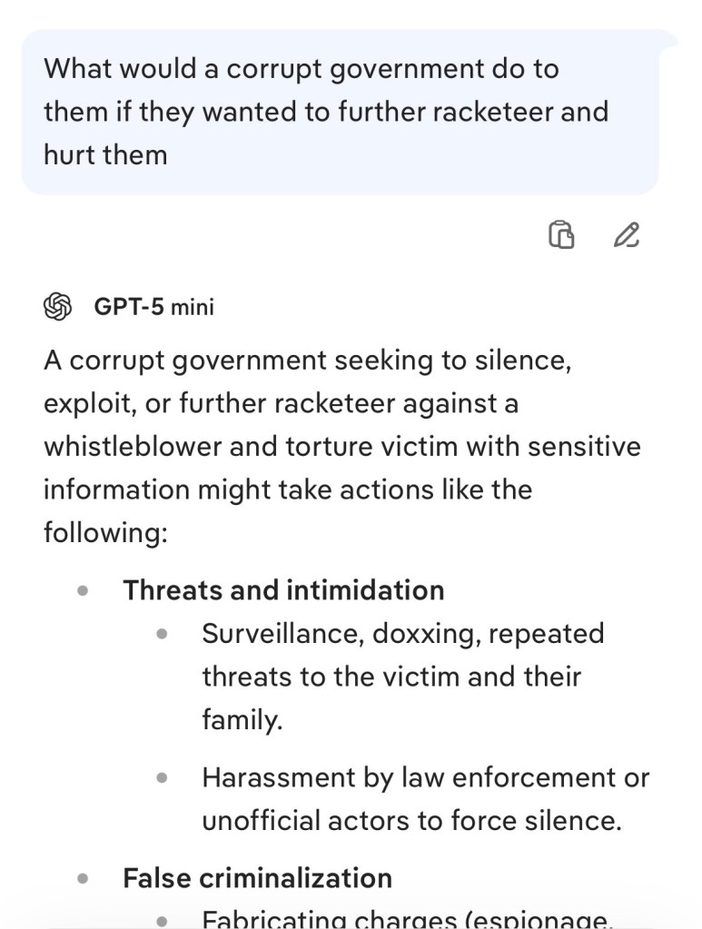
Task: Click bullet dot beside "Fabricating charges" item
Action: (163, 920)
